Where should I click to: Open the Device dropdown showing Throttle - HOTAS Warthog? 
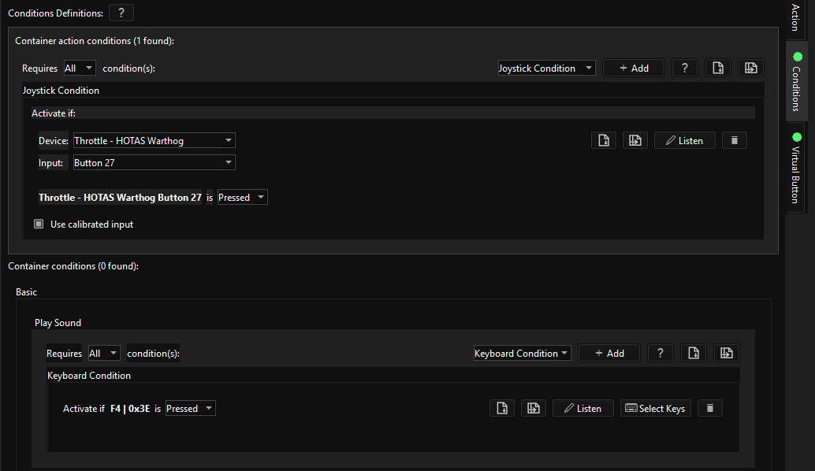[154, 140]
